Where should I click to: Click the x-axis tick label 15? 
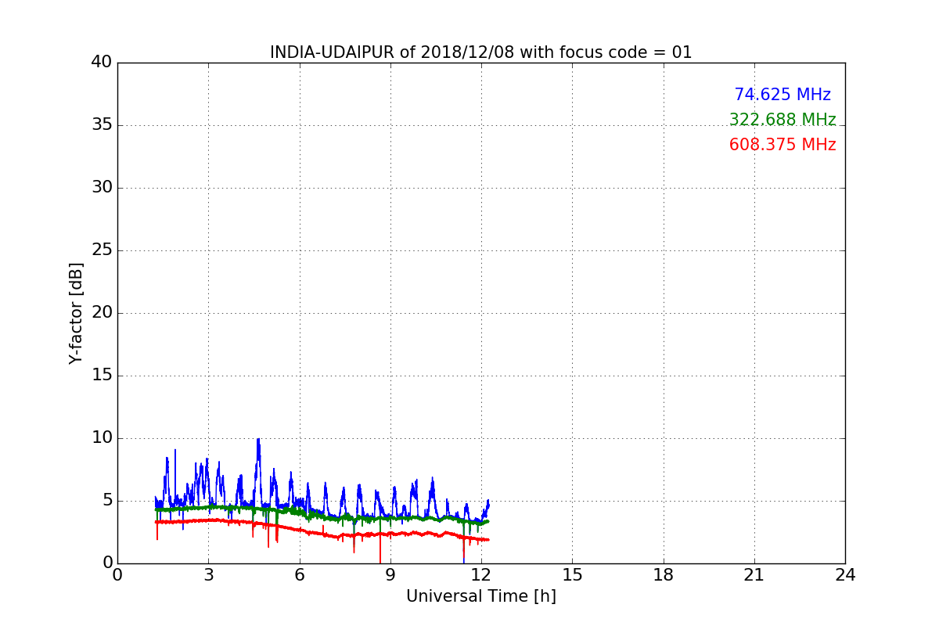(x=572, y=574)
